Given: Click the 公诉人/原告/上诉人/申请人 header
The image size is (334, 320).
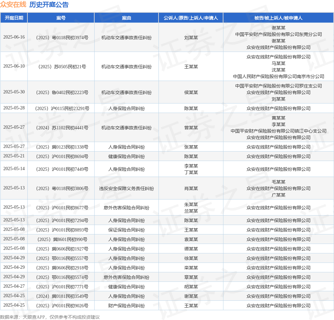Looking at the screenshot, I should point(191,18).
